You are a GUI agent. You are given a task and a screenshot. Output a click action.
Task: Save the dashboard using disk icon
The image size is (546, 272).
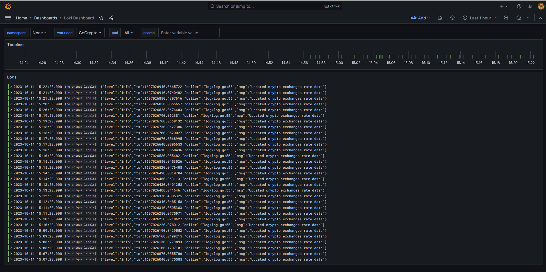[440, 18]
